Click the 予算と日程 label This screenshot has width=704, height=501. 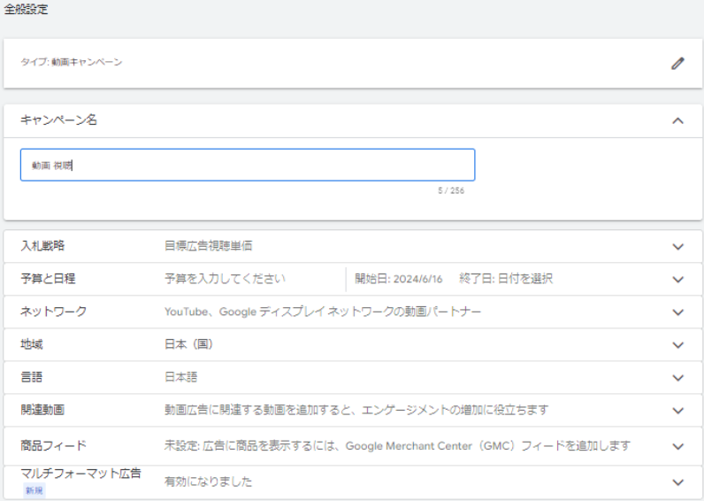click(x=48, y=279)
